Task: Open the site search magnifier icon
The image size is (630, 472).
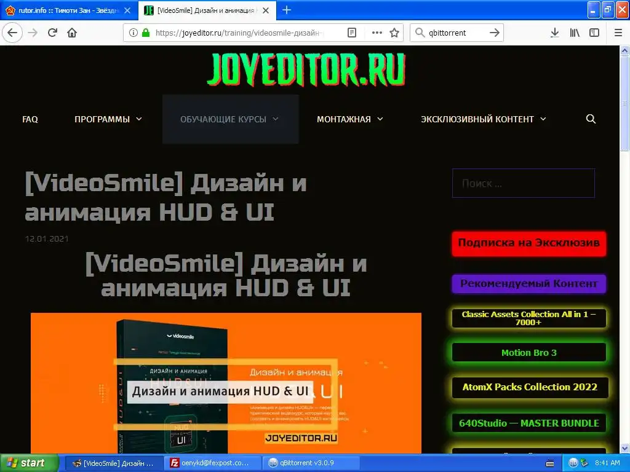Action: [x=591, y=119]
